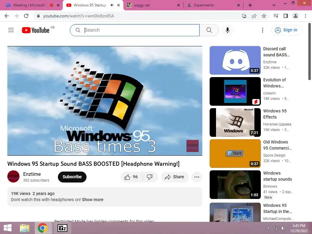The image size is (312, 234).
Task: Open the Enztime channel name link
Action: click(32, 174)
